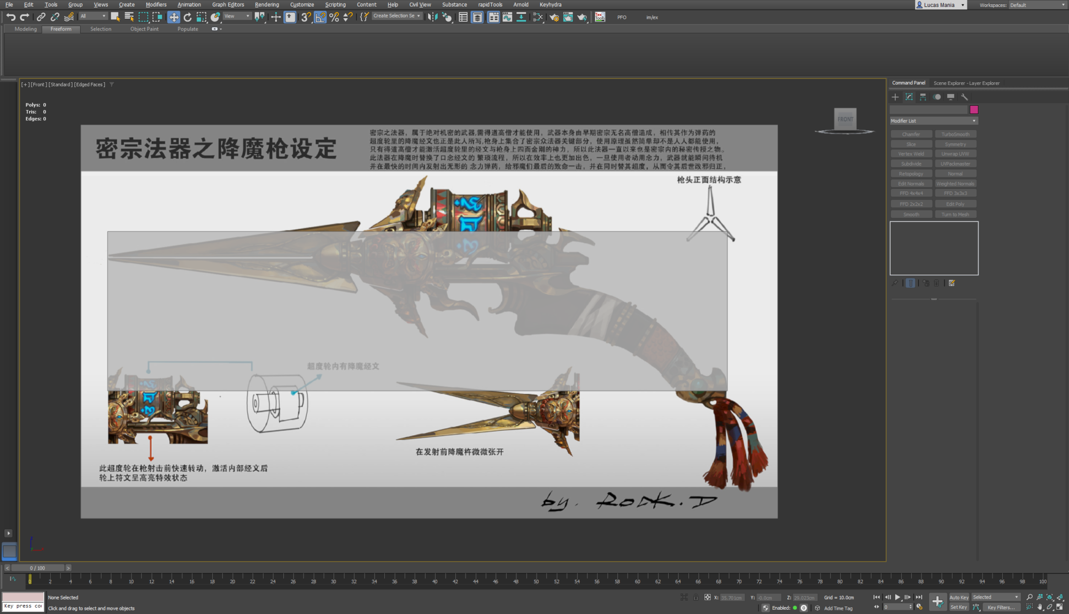The height and width of the screenshot is (614, 1069).
Task: Click the pink object color swatch
Action: coord(974,109)
